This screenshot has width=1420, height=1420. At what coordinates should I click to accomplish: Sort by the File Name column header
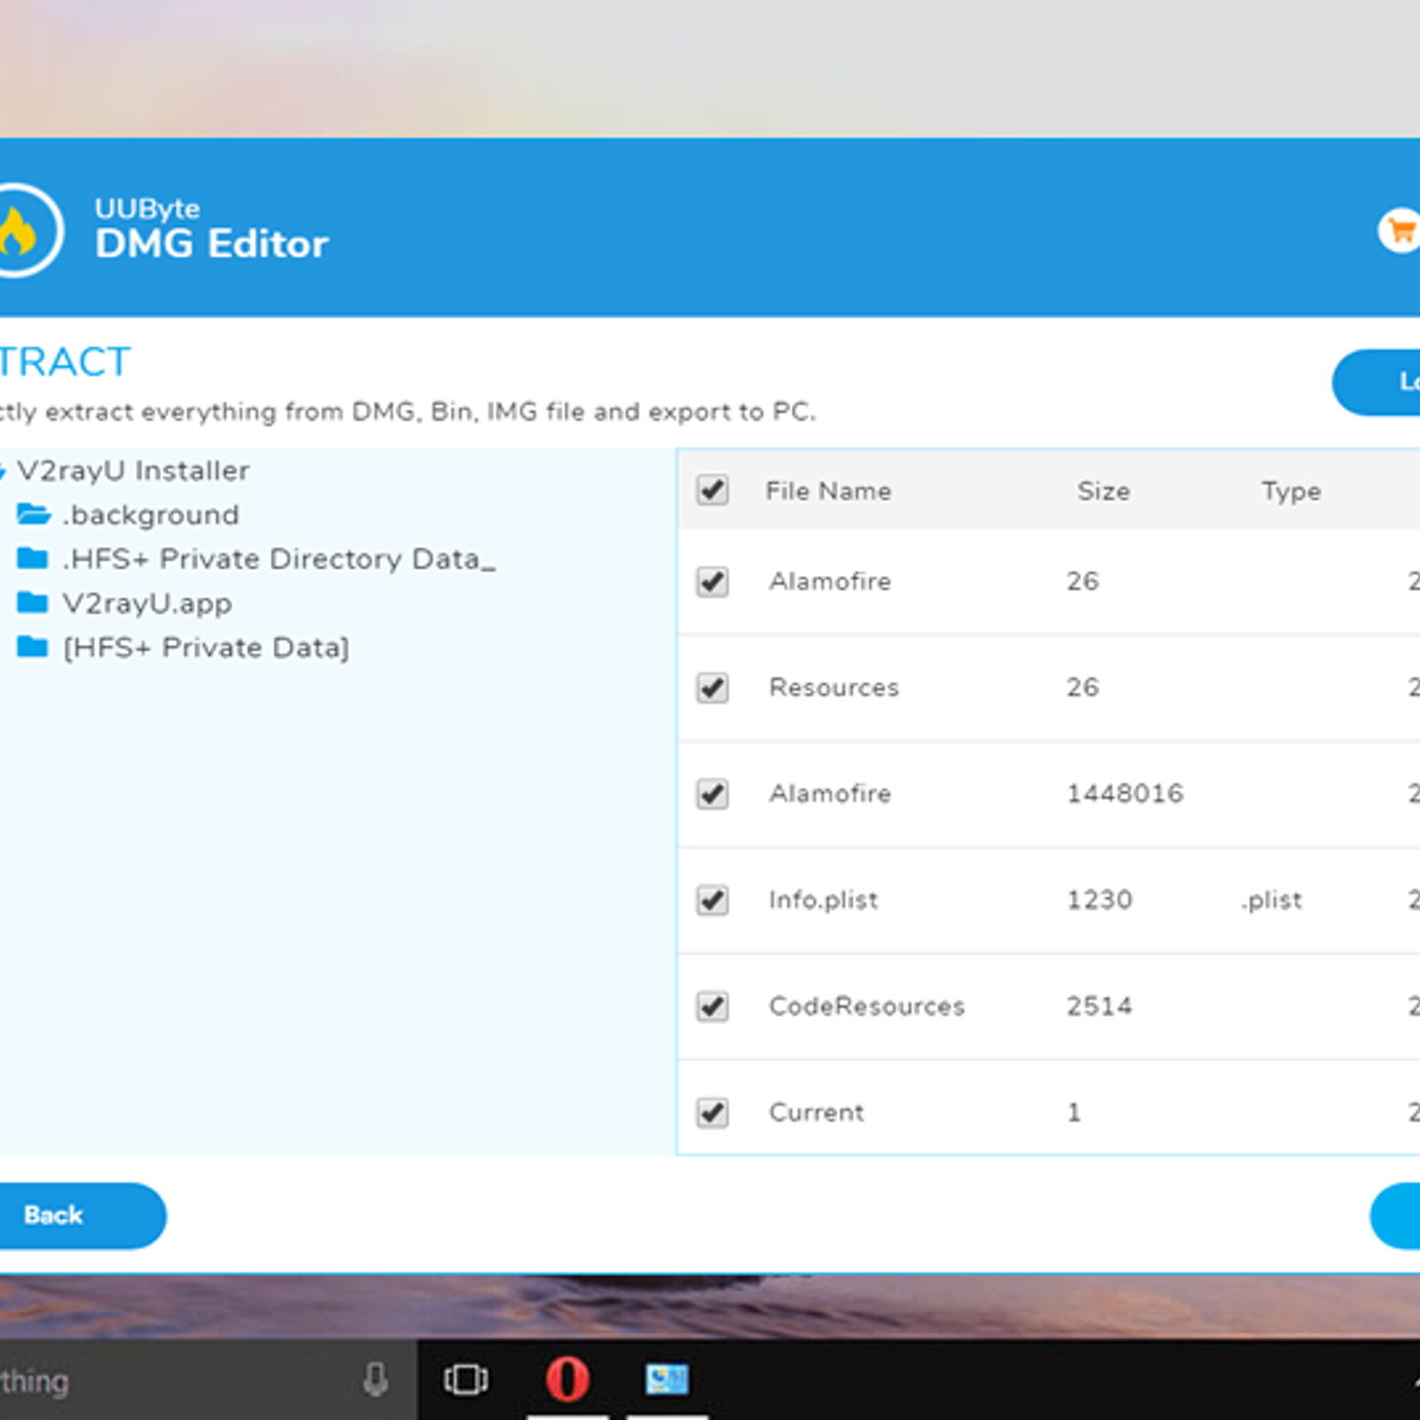click(x=828, y=491)
